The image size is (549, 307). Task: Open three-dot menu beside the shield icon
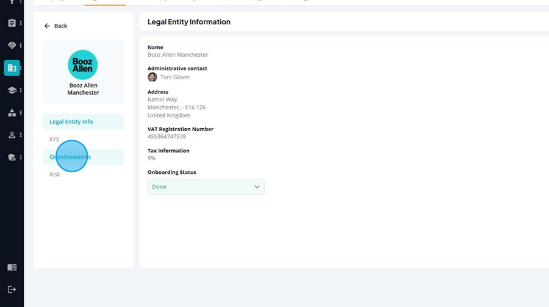click(x=21, y=157)
